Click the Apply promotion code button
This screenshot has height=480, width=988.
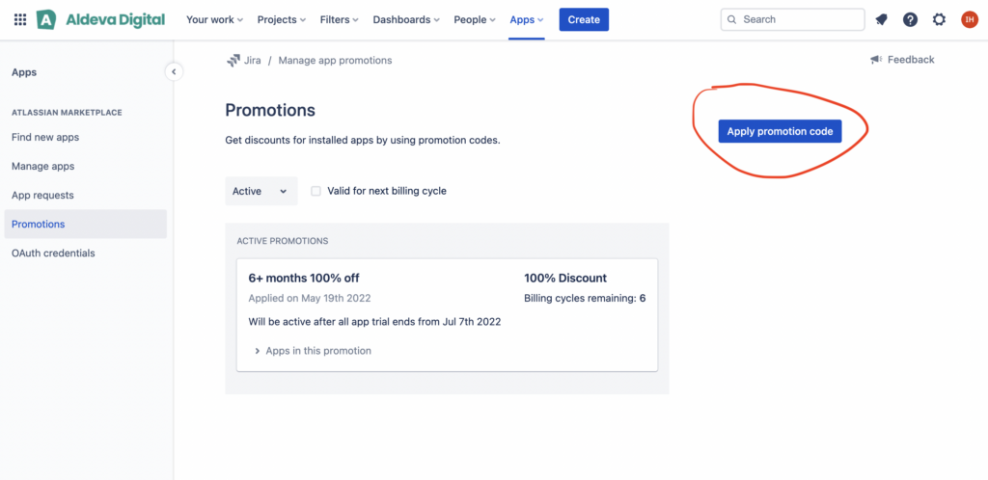pyautogui.click(x=780, y=131)
